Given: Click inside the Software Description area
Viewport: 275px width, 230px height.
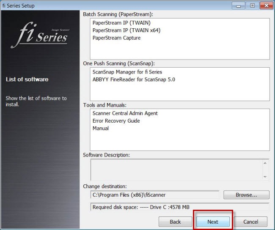Looking at the screenshot, I should click(176, 170).
